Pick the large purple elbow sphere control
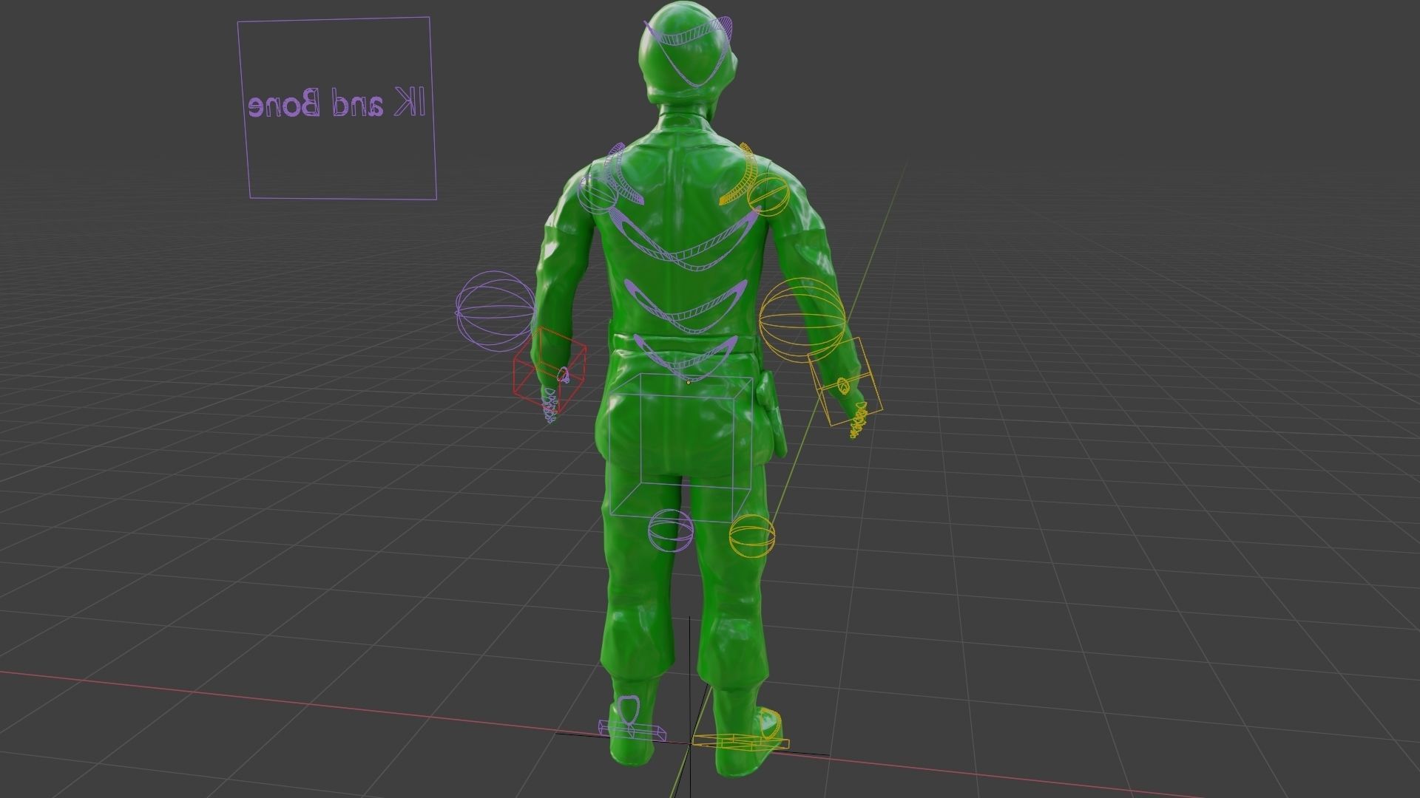This screenshot has width=1420, height=798. [495, 311]
